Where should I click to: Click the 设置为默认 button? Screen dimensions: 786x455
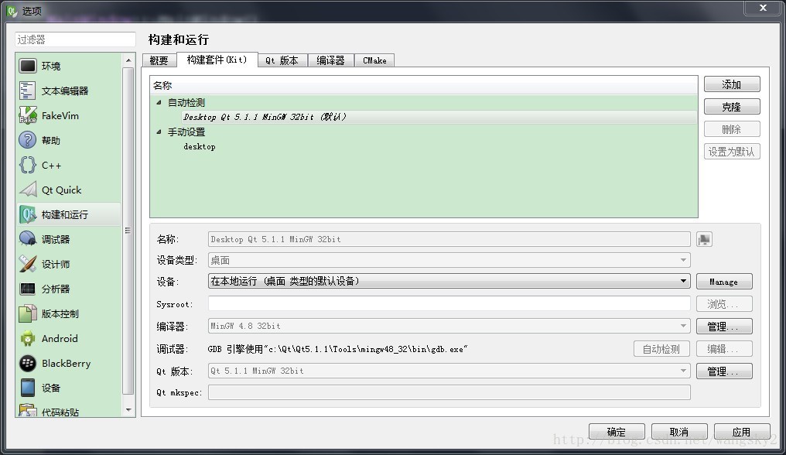[732, 152]
